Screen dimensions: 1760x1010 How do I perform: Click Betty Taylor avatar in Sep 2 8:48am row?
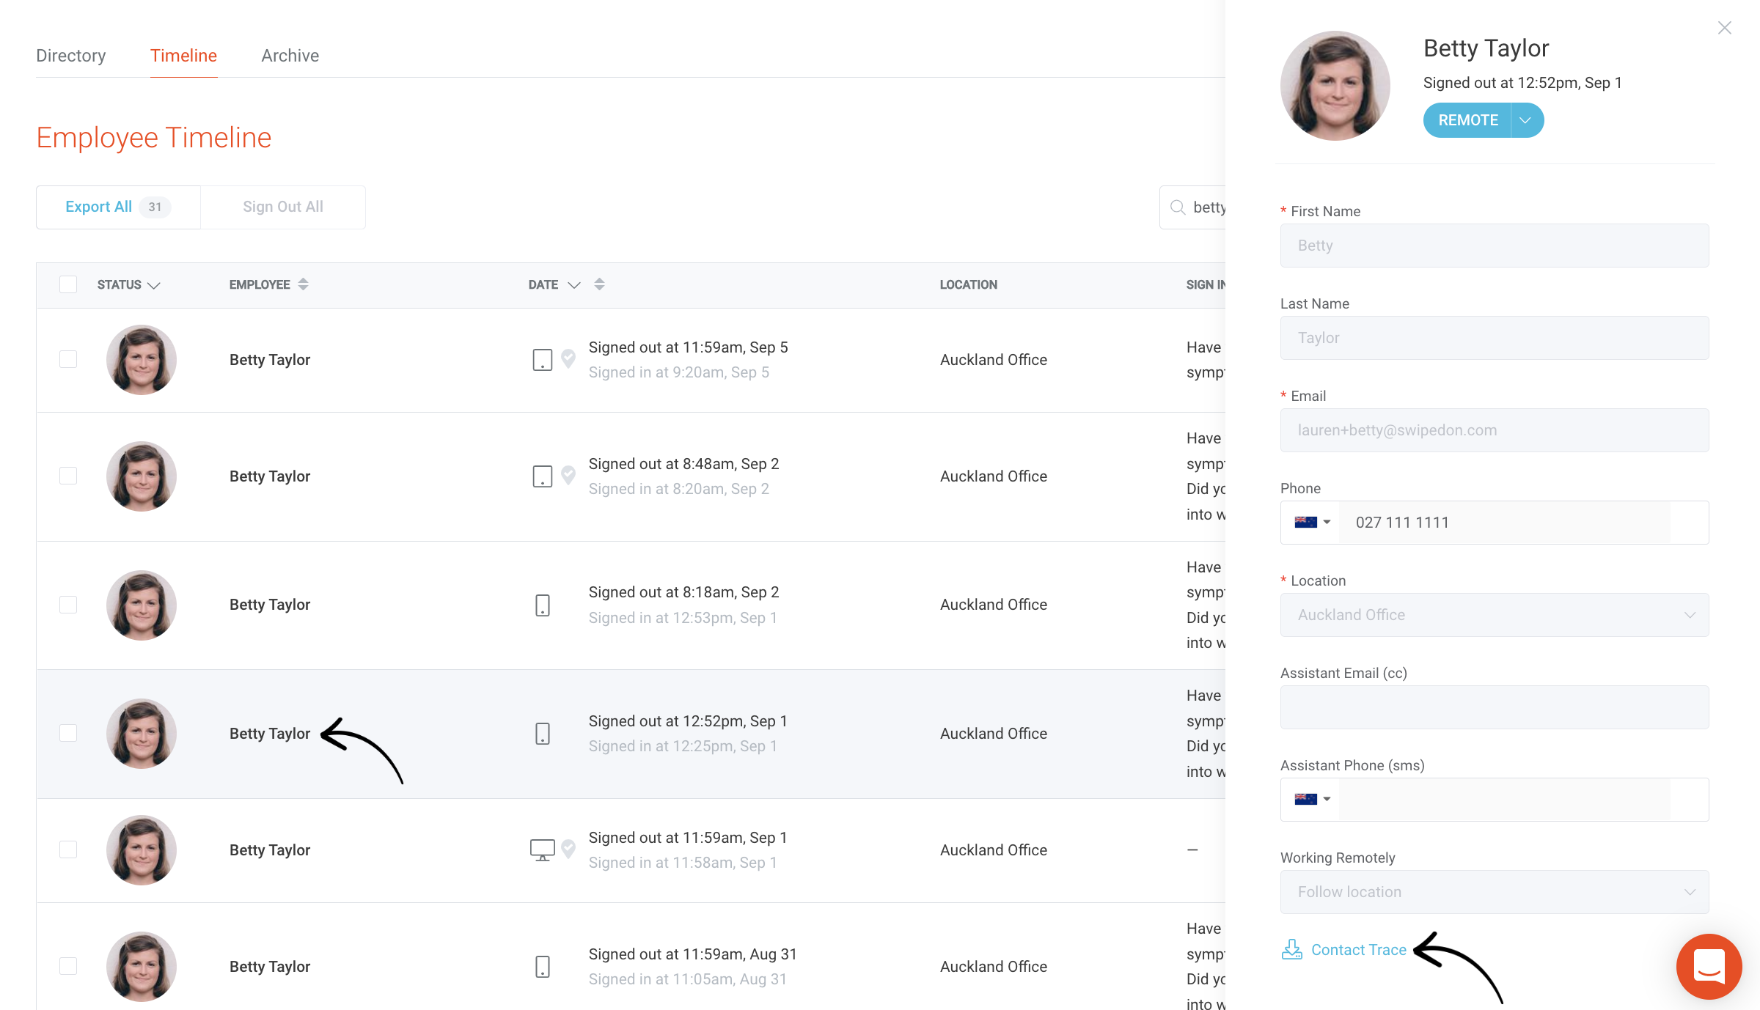point(142,476)
